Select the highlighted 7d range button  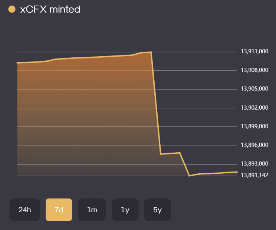[59, 210]
